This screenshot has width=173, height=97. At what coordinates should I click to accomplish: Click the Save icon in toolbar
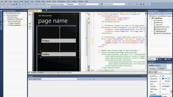tap(14, 4)
